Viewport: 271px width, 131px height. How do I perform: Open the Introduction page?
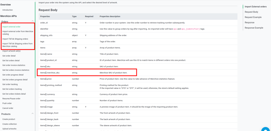(8, 10)
